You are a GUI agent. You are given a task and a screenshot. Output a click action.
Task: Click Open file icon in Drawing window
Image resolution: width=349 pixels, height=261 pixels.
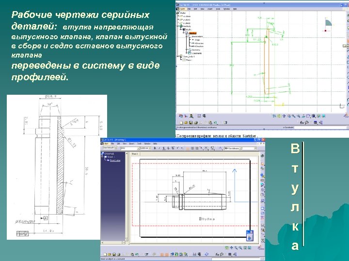point(110,254)
